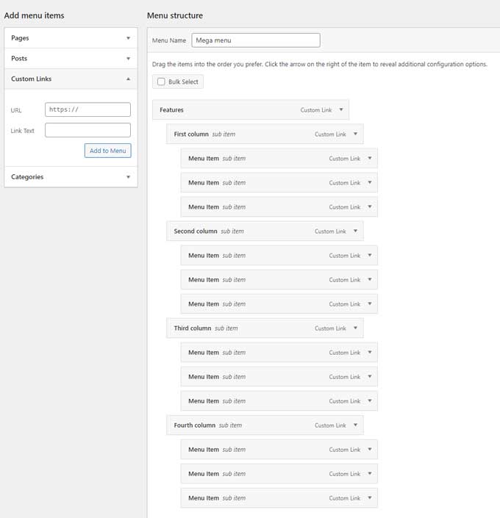
Task: Open the Fourth column settings arrow
Action: [x=355, y=425]
